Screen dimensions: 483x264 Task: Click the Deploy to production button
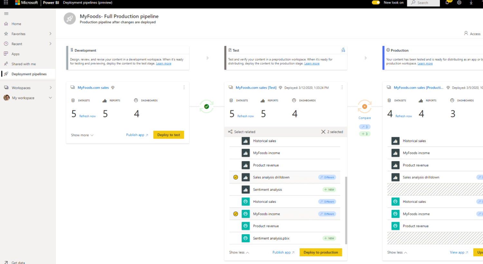click(321, 252)
